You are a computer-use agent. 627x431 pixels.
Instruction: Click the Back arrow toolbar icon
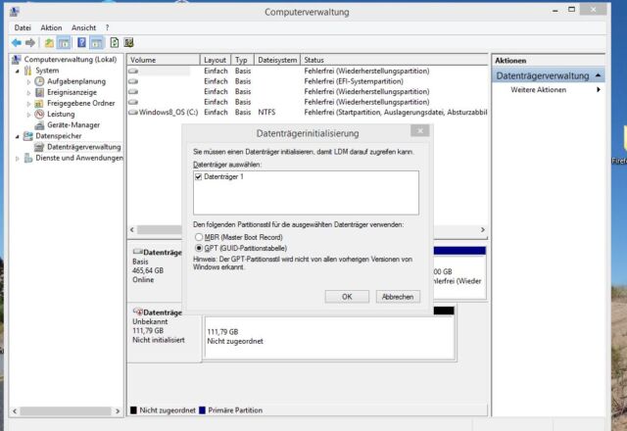tap(17, 43)
